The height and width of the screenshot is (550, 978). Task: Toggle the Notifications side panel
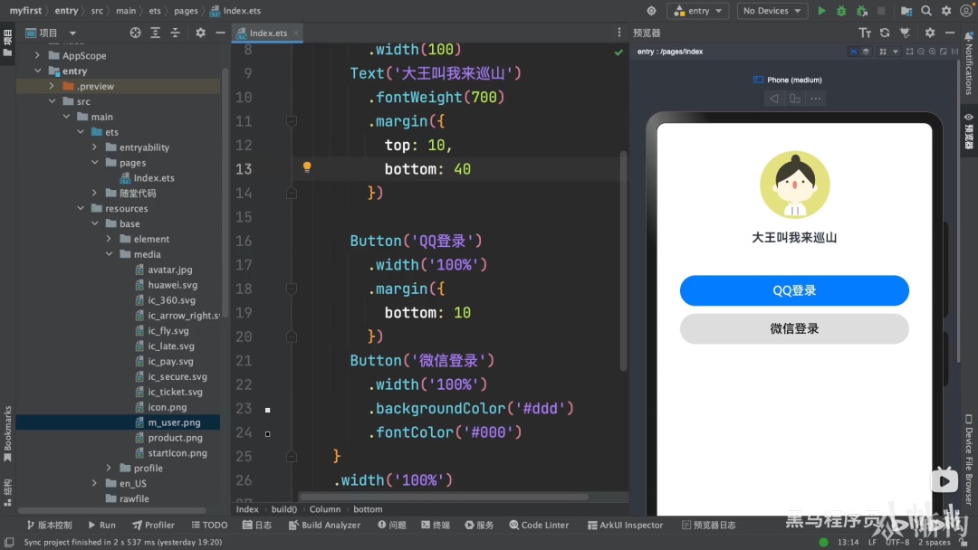tap(969, 63)
